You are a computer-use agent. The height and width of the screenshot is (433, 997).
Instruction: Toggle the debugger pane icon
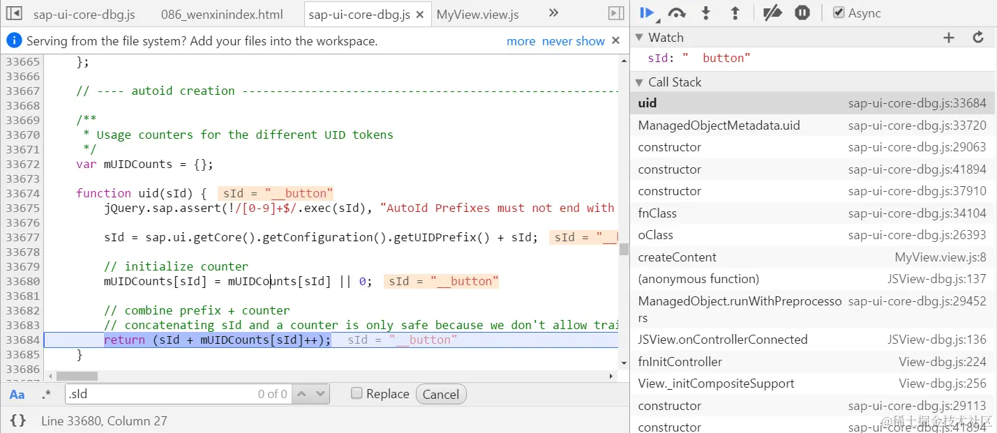coord(615,13)
